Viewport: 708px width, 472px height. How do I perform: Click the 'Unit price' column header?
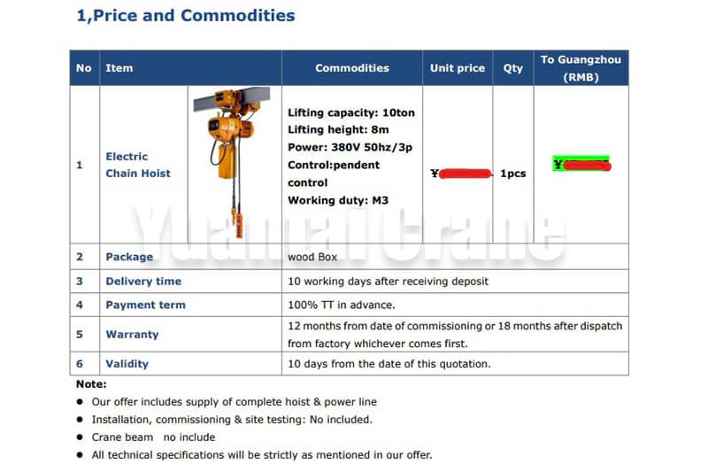[x=458, y=68]
